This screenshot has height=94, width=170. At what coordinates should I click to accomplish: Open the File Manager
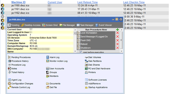click(x=67, y=25)
